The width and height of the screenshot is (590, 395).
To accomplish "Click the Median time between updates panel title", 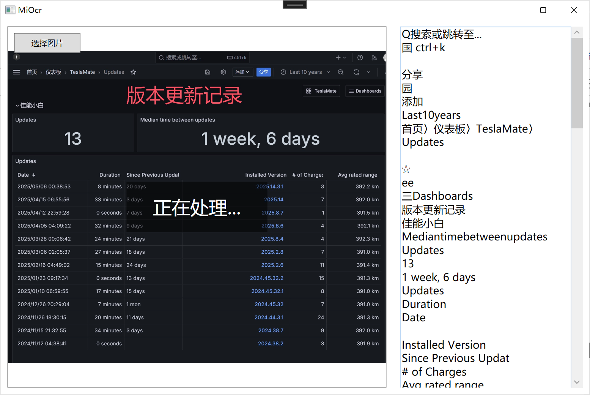I will click(x=178, y=120).
